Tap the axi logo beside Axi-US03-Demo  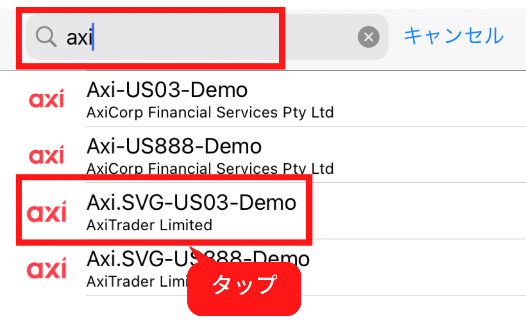tap(46, 99)
